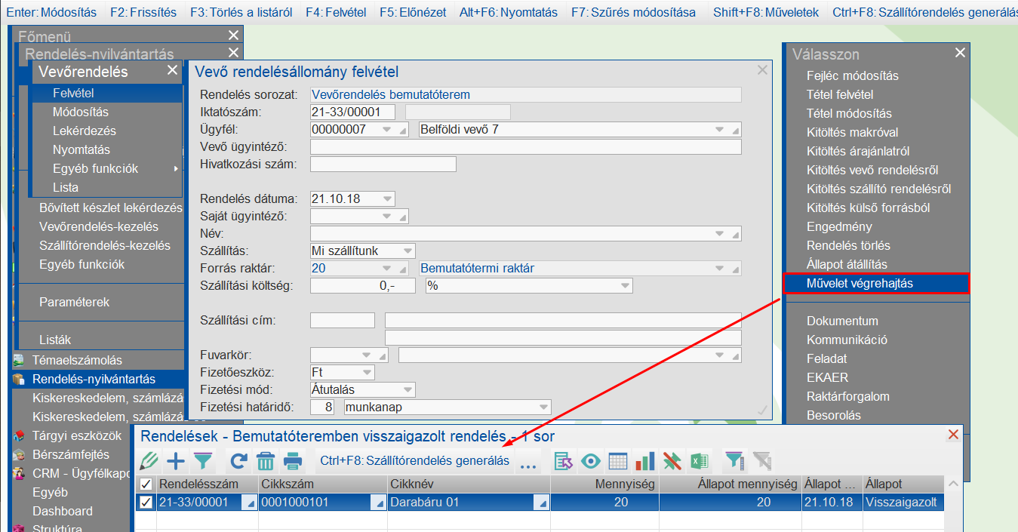Screen dimensions: 1018x532
Task: Click F4: Felvétel in the top shortcut bar
Action: (x=335, y=12)
